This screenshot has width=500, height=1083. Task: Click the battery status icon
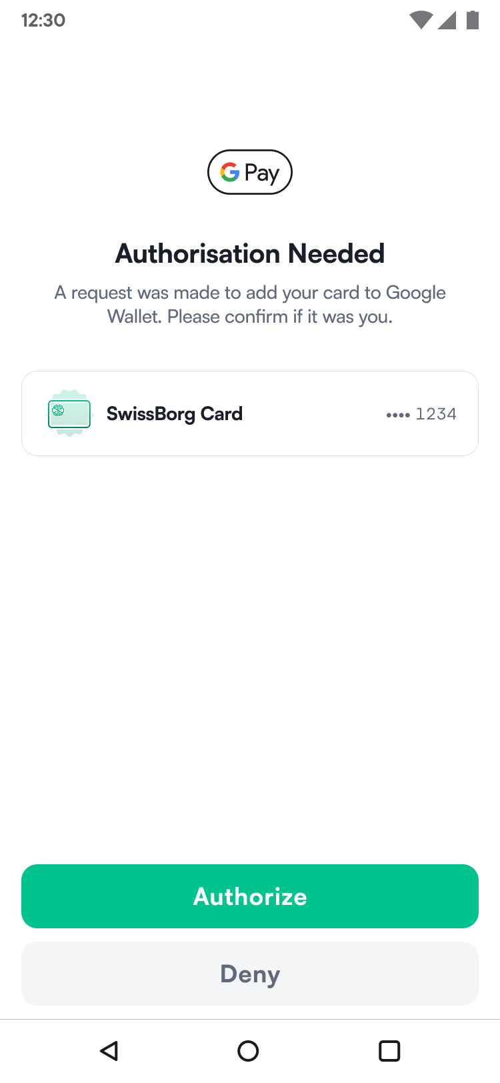[473, 20]
